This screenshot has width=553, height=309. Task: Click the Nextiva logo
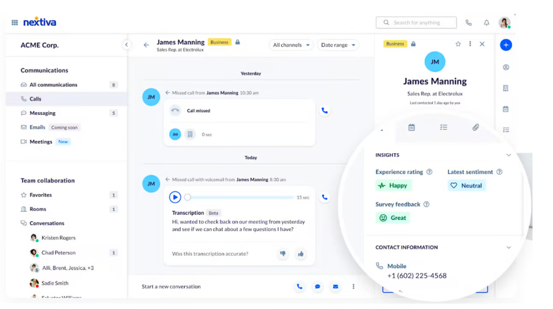click(40, 22)
